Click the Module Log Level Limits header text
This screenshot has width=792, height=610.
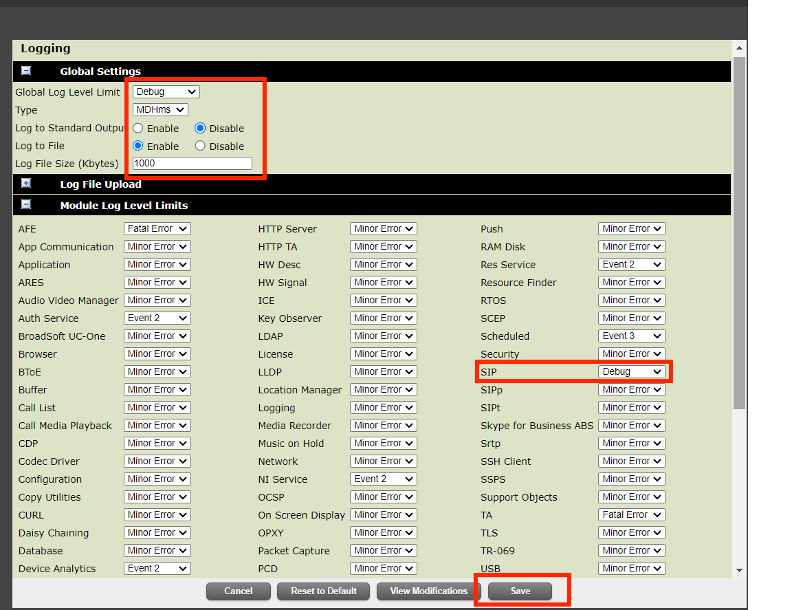pyautogui.click(x=124, y=205)
